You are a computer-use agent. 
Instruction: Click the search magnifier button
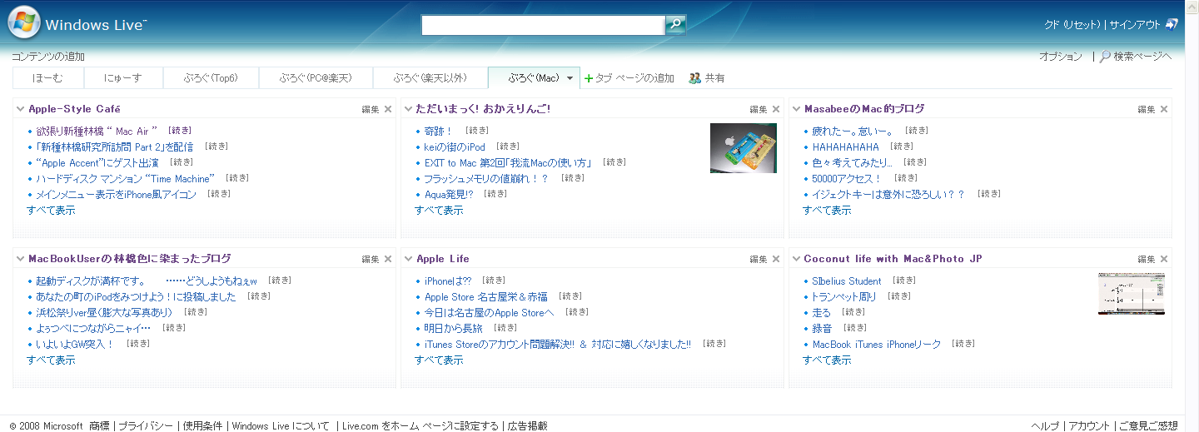coord(676,25)
